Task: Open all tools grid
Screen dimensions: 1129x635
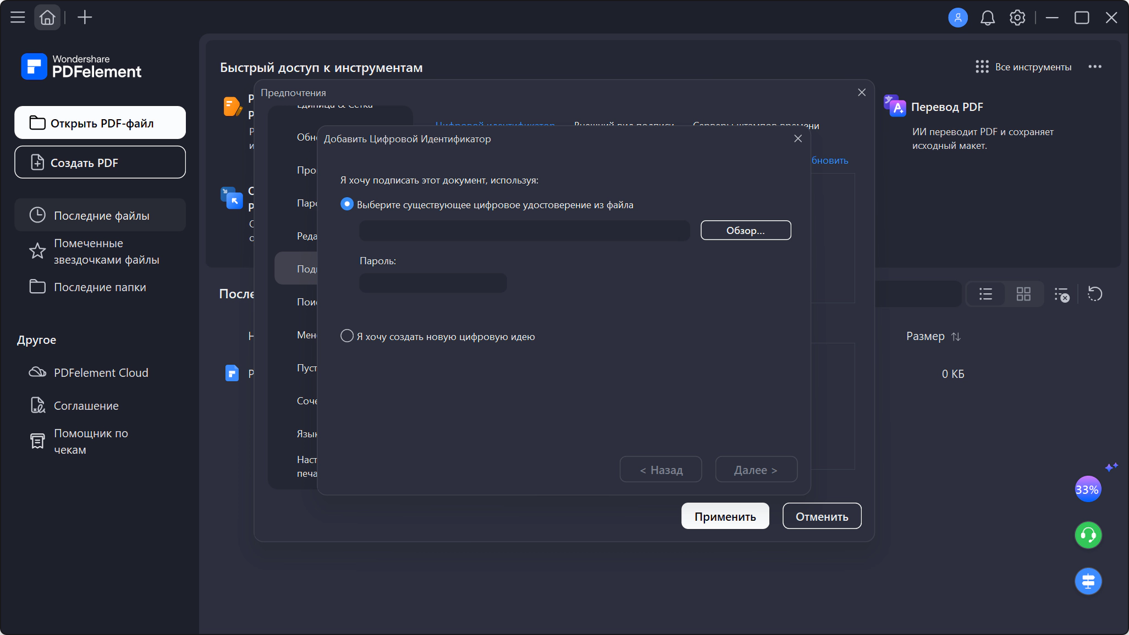Action: pyautogui.click(x=1023, y=66)
